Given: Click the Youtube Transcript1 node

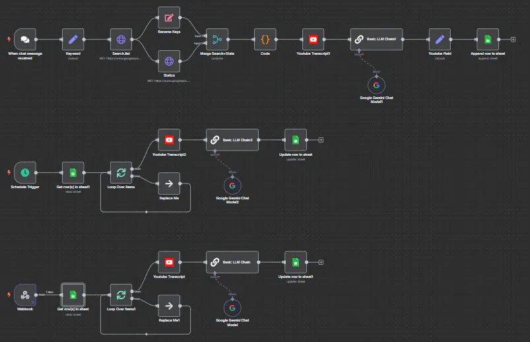Looking at the screenshot, I should coord(313,40).
